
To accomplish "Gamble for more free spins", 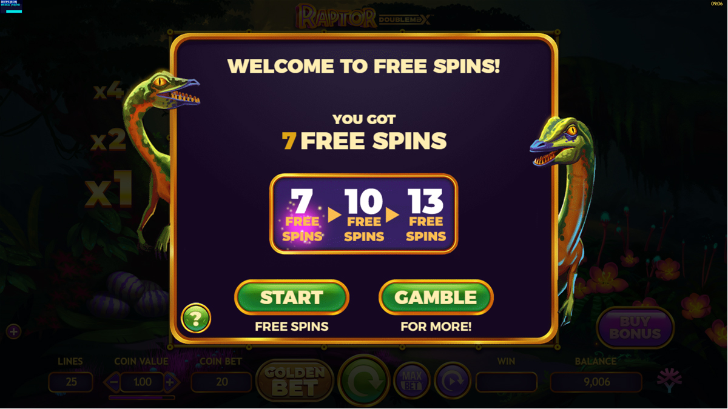I will [436, 298].
